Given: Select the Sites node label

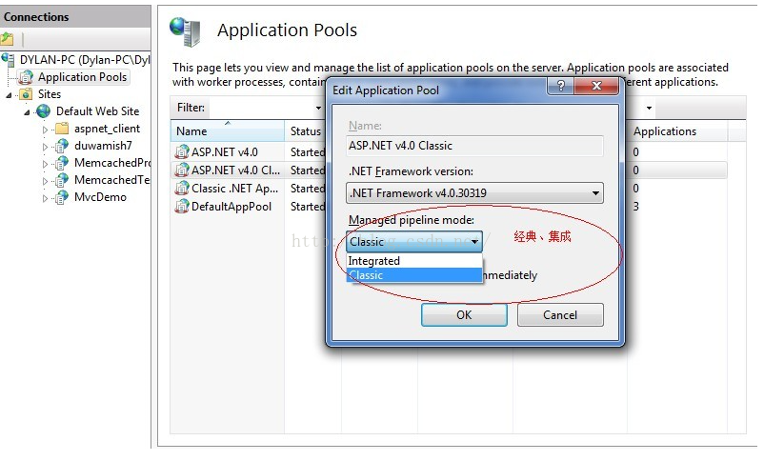Looking at the screenshot, I should (50, 94).
